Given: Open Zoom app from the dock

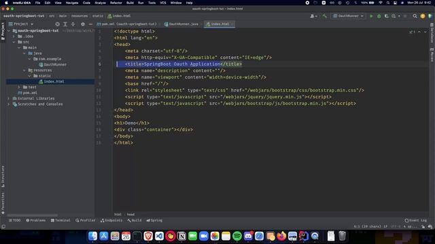Looking at the screenshot, I should click(204, 236).
